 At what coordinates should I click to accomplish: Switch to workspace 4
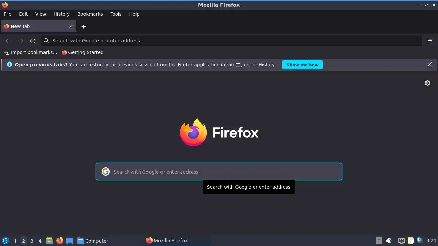point(40,241)
